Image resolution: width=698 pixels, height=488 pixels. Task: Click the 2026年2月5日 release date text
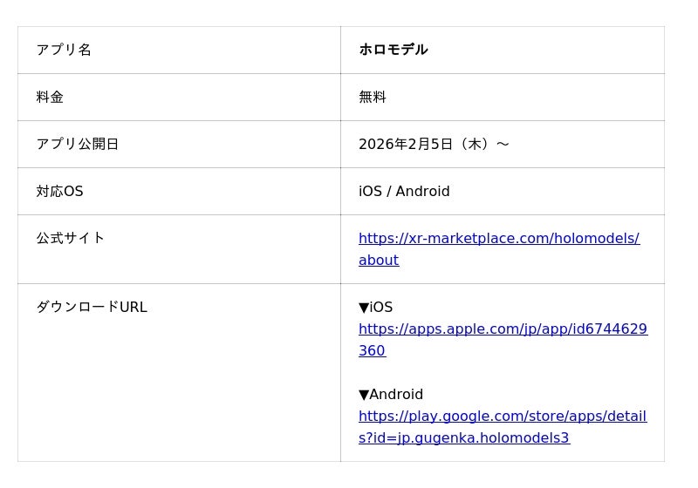[406, 144]
